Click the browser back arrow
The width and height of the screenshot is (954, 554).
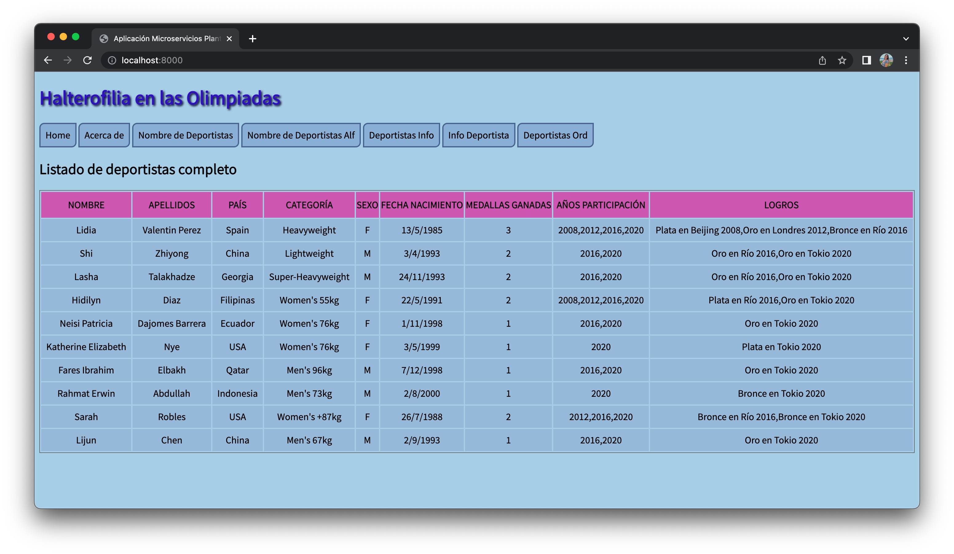point(48,60)
